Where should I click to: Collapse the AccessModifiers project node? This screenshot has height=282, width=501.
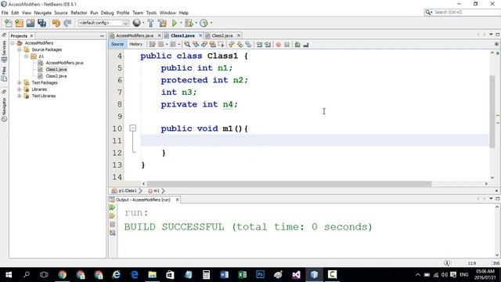(13, 43)
